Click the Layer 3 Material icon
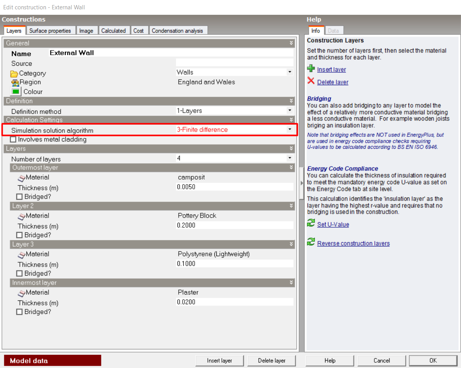The height and width of the screenshot is (368, 461). click(21, 255)
